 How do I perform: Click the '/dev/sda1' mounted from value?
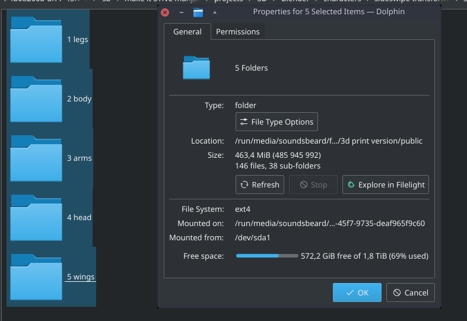[252, 237]
